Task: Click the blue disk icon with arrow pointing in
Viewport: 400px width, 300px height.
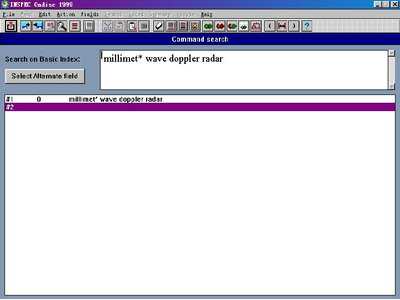Action: pos(38,26)
